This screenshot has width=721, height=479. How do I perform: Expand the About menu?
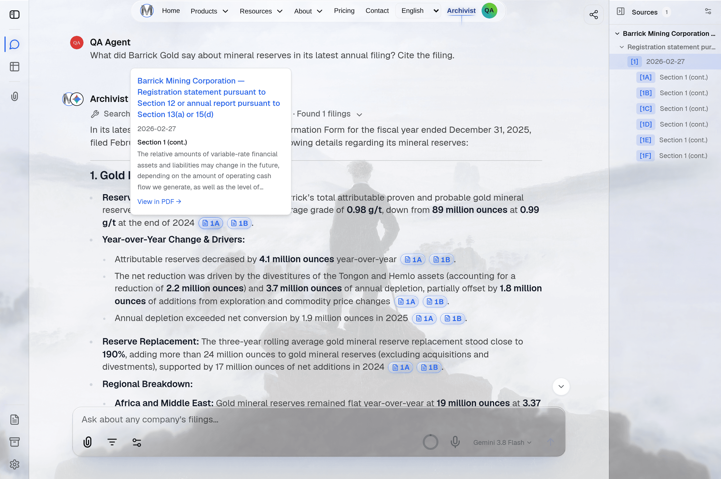tap(308, 11)
